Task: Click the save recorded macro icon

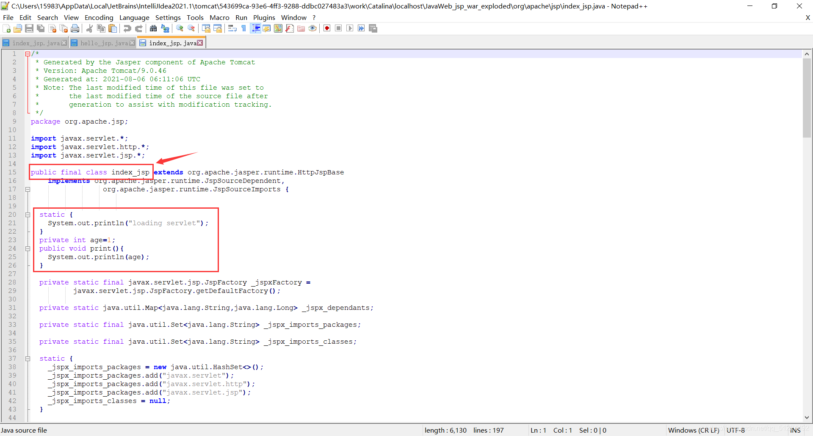Action: (x=373, y=28)
